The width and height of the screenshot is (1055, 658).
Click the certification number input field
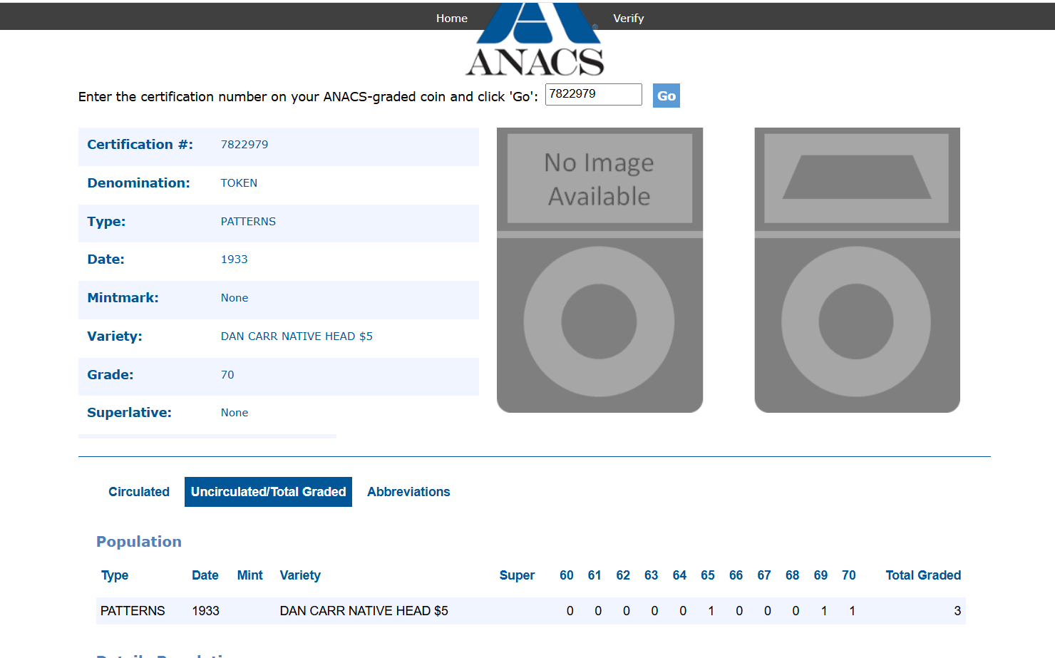(x=593, y=94)
